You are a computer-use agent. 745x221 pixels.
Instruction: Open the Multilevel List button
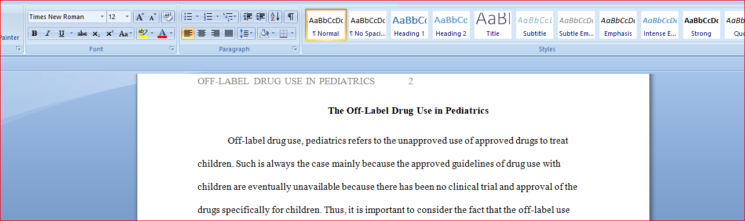coord(230,17)
